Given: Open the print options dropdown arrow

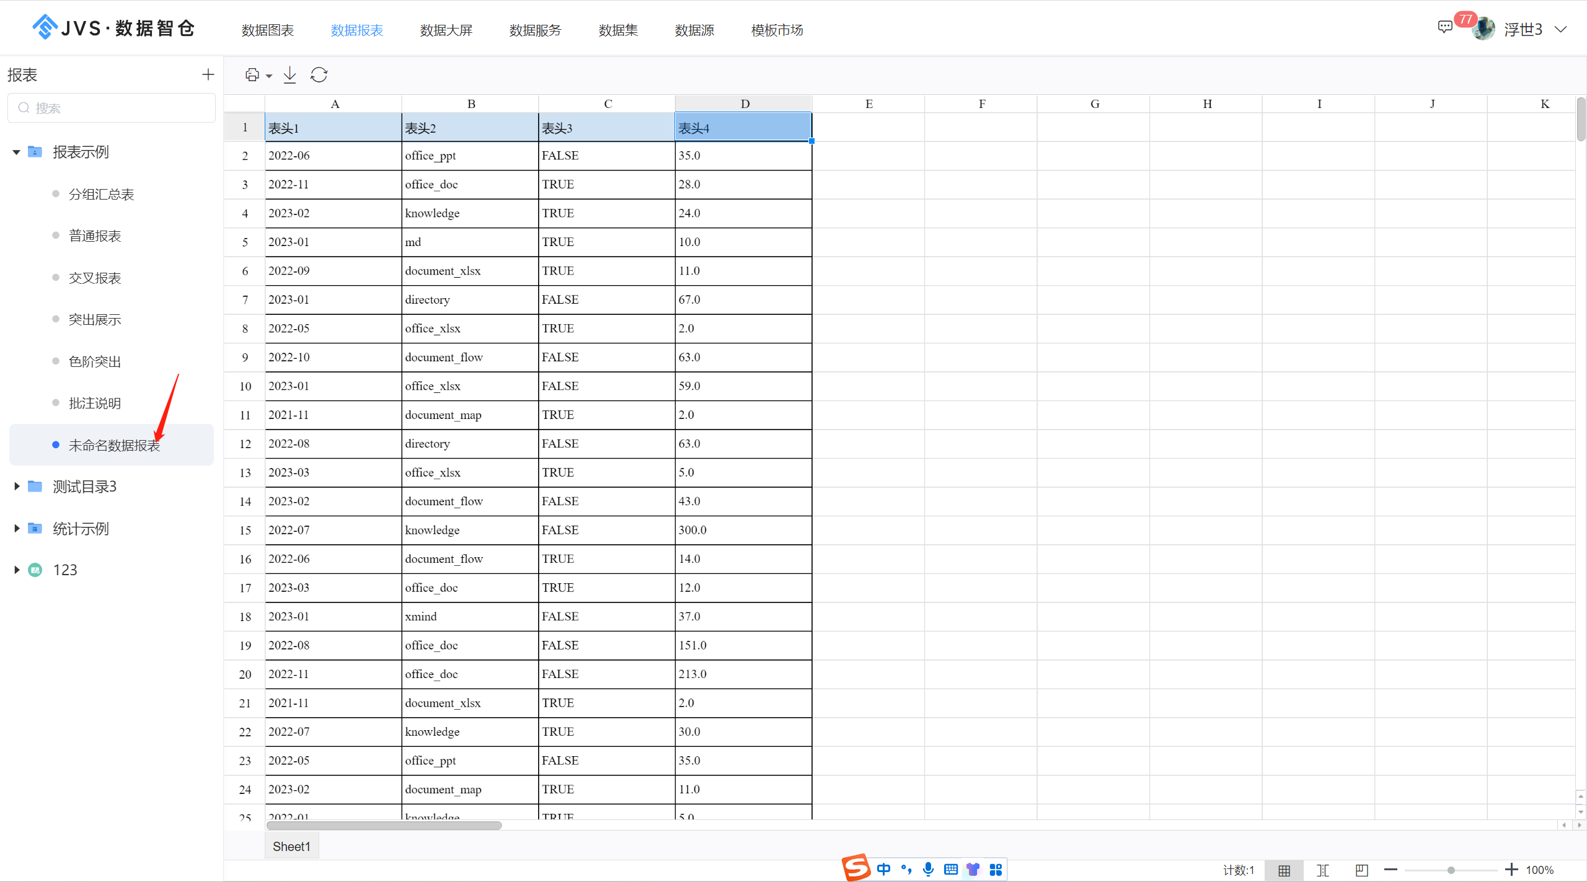Looking at the screenshot, I should coord(268,76).
